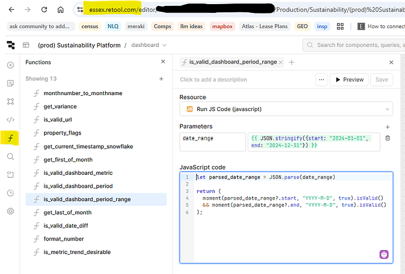Select function monthnumber_to_monthname
The height and width of the screenshot is (274, 405).
point(83,93)
